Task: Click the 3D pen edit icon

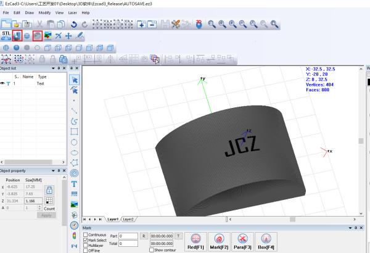Action: click(x=80, y=36)
